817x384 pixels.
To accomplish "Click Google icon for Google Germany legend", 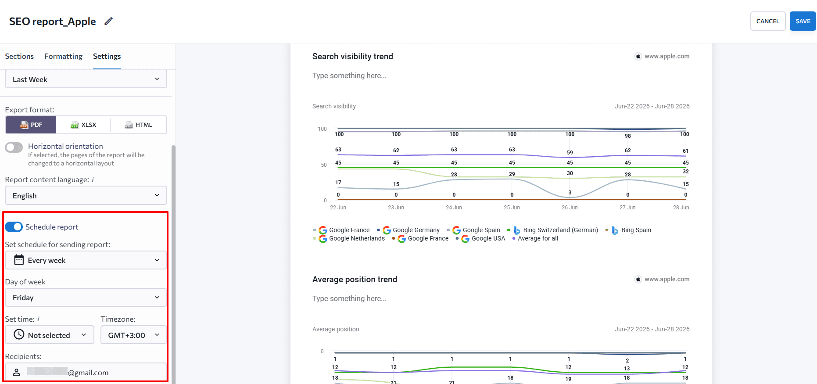I will pyautogui.click(x=387, y=230).
